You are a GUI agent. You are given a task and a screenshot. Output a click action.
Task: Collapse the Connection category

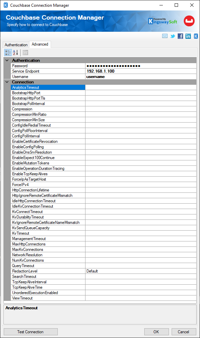click(x=7, y=82)
